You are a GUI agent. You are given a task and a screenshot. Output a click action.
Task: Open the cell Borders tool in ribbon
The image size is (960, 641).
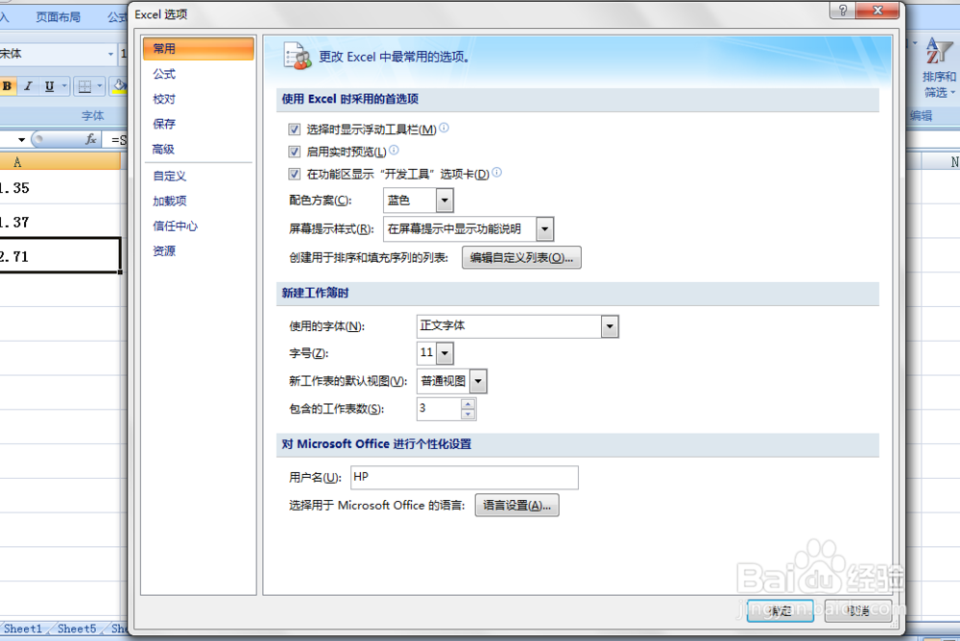tap(84, 86)
